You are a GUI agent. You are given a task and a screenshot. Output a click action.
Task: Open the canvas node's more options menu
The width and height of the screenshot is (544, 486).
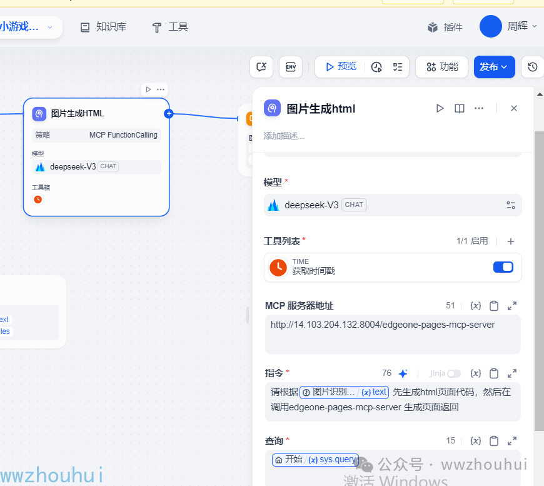pyautogui.click(x=161, y=89)
